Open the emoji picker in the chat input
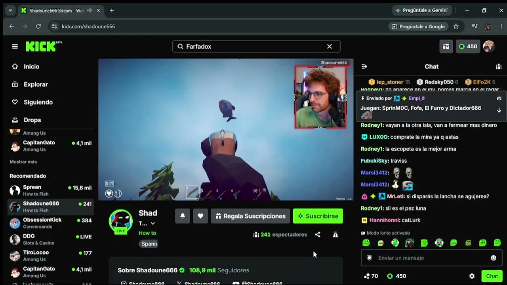Image resolution: width=507 pixels, height=285 pixels. pyautogui.click(x=494, y=258)
